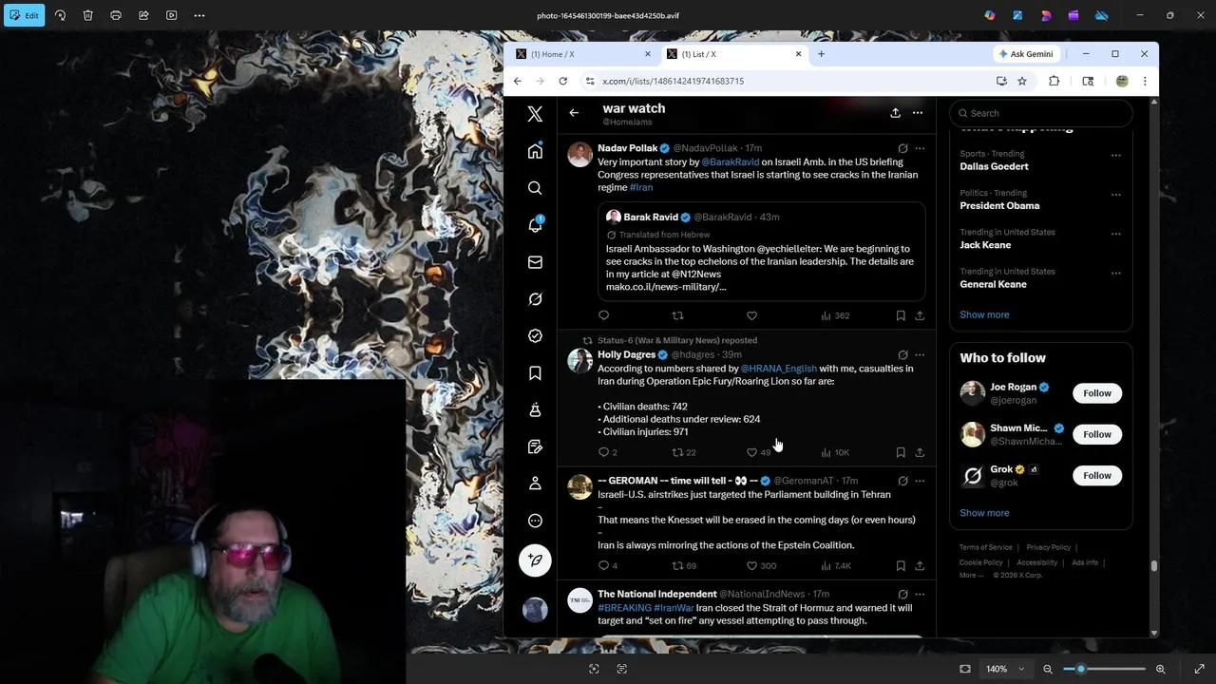Open Copilot icon in Photos title bar
The image size is (1216, 684).
pos(990,15)
